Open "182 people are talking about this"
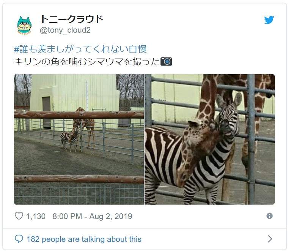Viewport: 288px width, 251px height. 84,239
